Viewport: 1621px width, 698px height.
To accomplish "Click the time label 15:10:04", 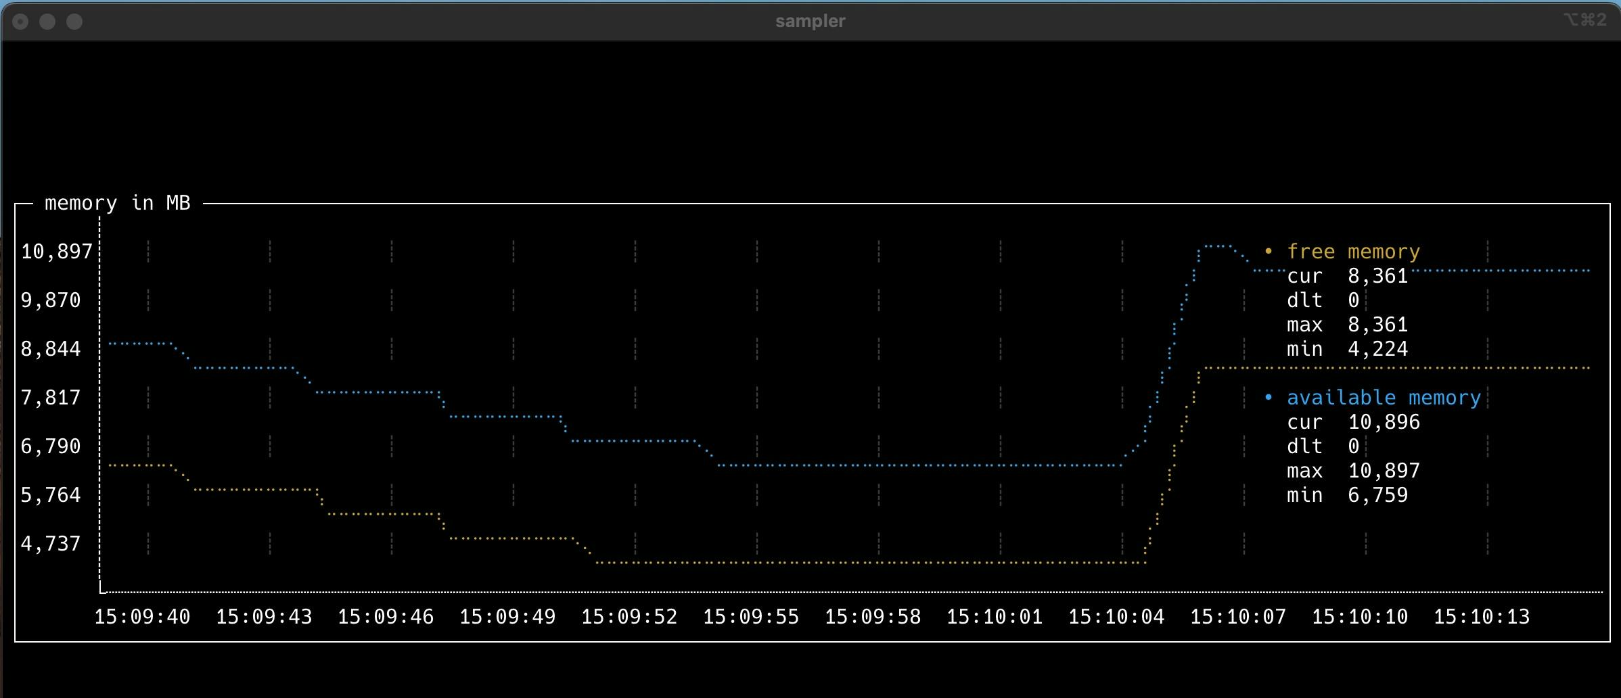I will [1116, 617].
